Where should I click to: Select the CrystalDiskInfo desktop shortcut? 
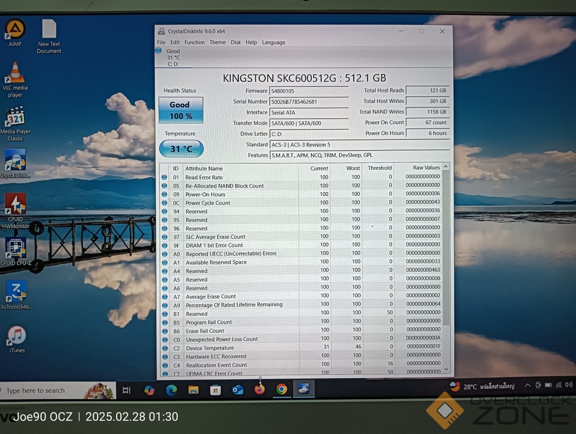click(15, 164)
